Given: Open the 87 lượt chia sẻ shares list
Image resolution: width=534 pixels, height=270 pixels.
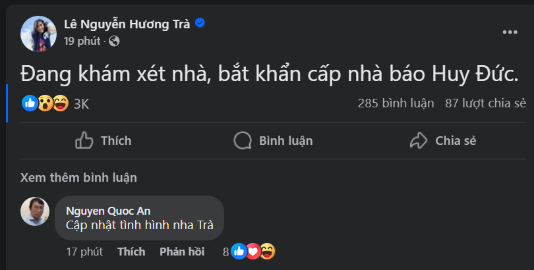Looking at the screenshot, I should [485, 103].
